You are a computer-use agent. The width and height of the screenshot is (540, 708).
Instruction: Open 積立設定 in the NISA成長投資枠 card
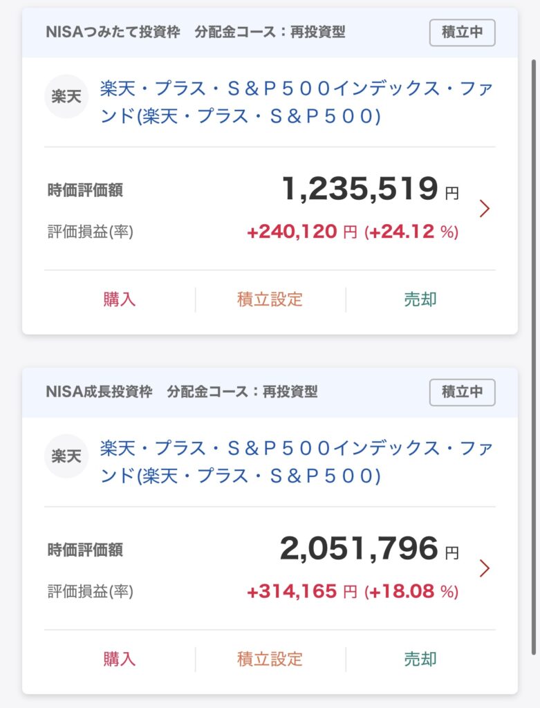point(270,659)
